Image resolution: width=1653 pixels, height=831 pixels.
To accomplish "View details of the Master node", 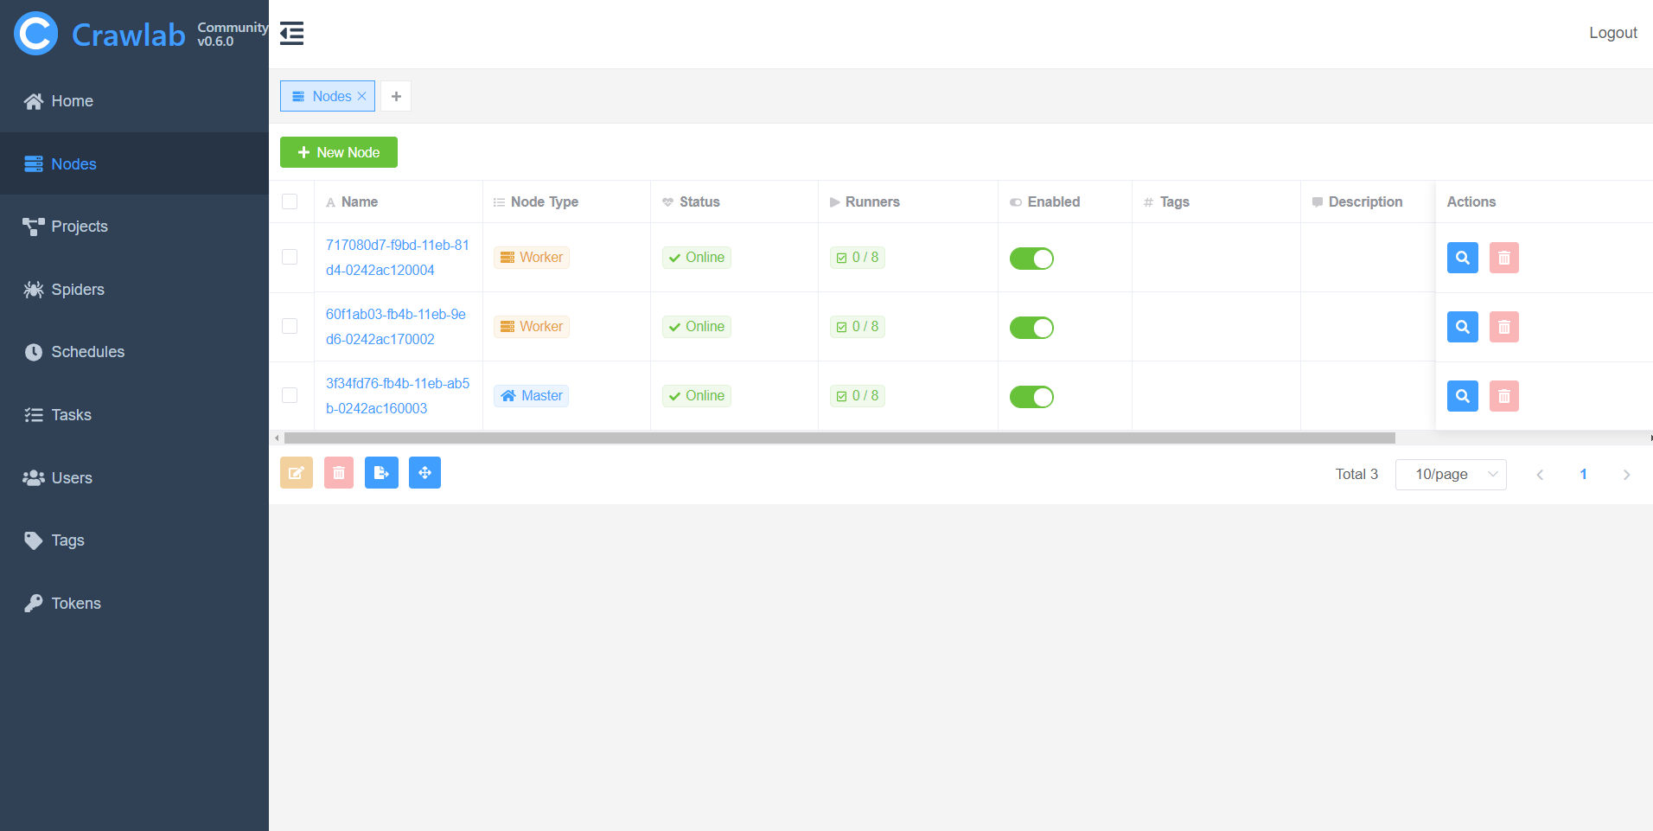I will pyautogui.click(x=1462, y=395).
